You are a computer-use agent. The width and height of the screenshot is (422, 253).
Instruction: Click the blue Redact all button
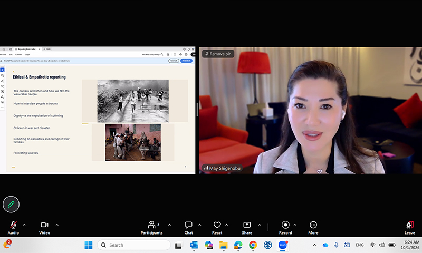(x=187, y=61)
